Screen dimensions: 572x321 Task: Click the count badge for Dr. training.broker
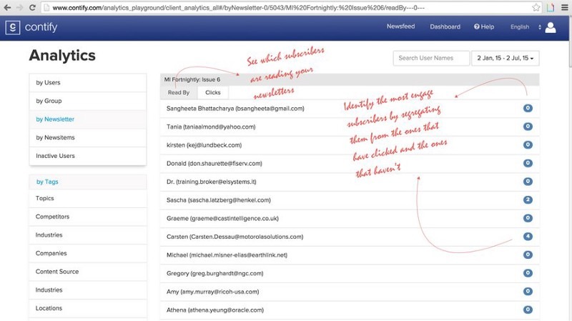(528, 182)
